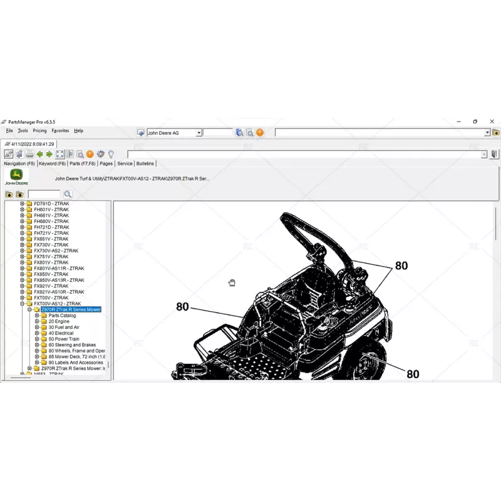This screenshot has height=501, width=501.
Task: Collapse the FXT00V-AS12 - ZTRAK node
Action: (x=23, y=303)
